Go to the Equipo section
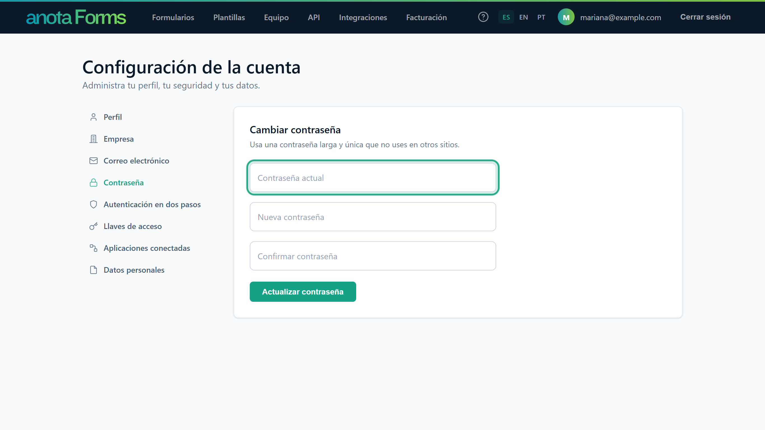 [x=276, y=17]
